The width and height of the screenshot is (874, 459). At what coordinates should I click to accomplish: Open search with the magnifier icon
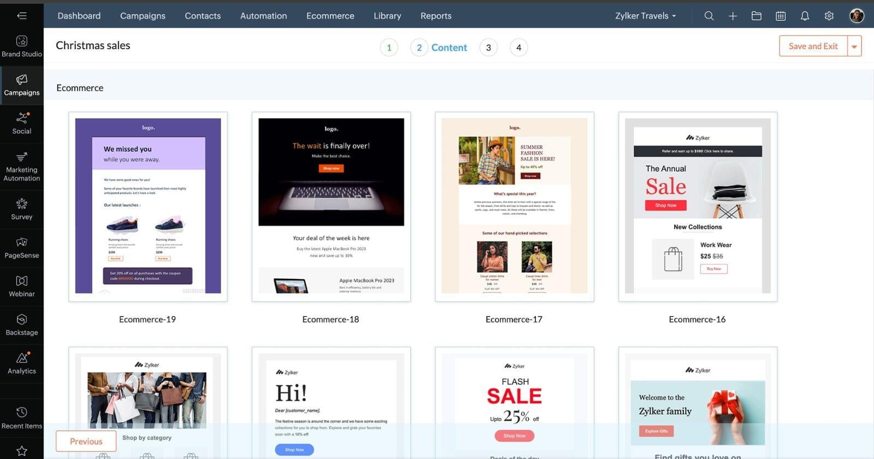coord(709,16)
